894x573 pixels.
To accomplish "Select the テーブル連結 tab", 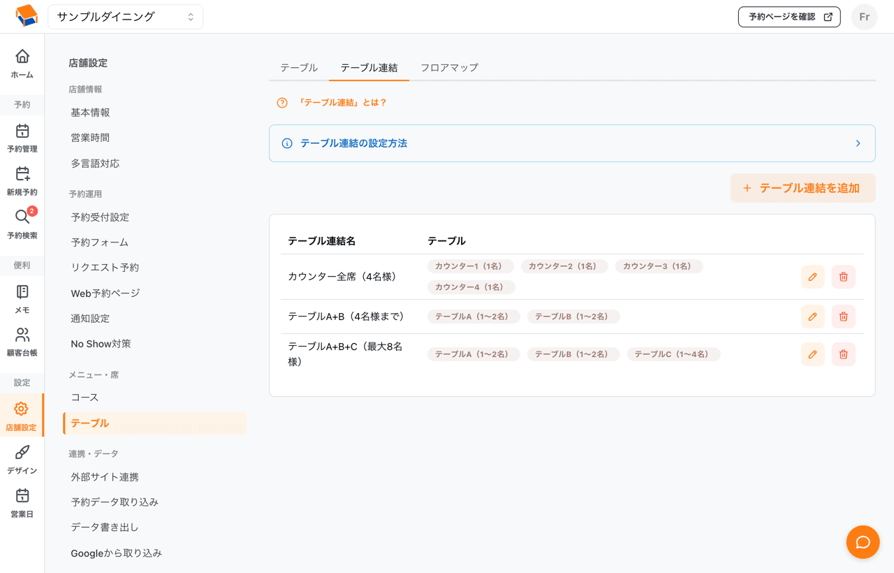I will point(369,68).
